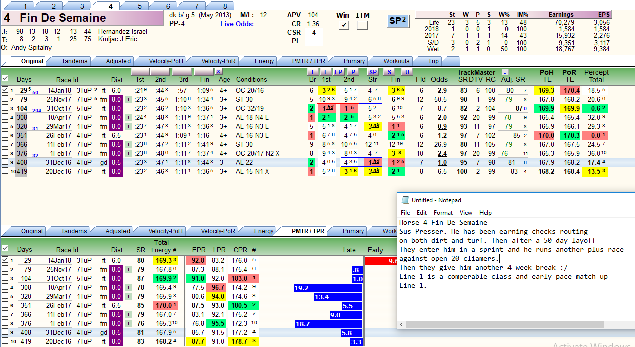Viewport: 635px width, 347px height.
Task: Open Notepad's File menu
Action: [405, 213]
